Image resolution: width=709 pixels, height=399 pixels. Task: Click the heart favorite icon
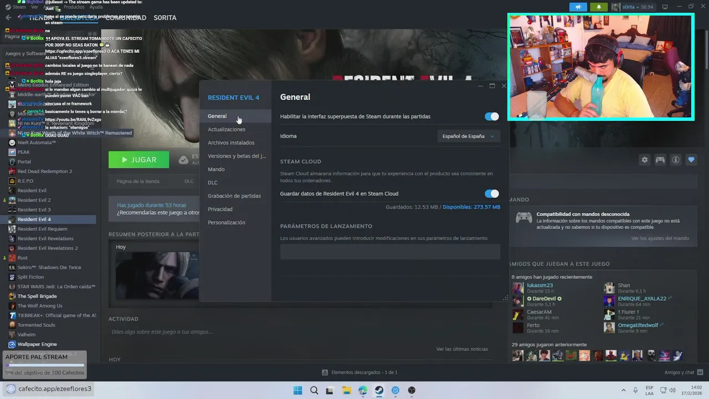click(691, 160)
